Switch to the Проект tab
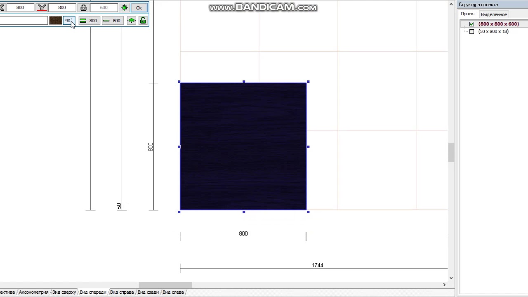 468,14
